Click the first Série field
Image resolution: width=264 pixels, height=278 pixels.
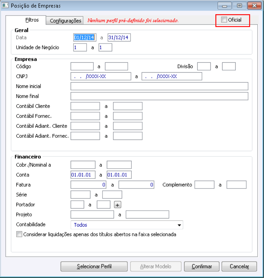(x=81, y=195)
